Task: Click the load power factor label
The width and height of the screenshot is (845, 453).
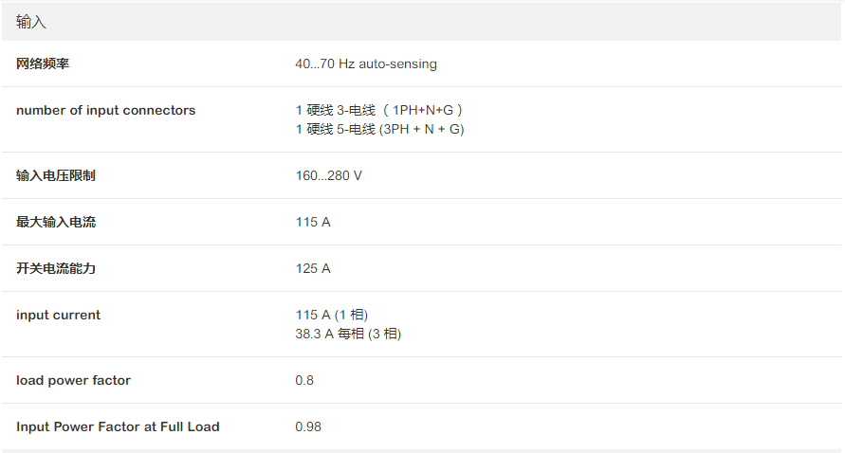Action: pos(73,381)
